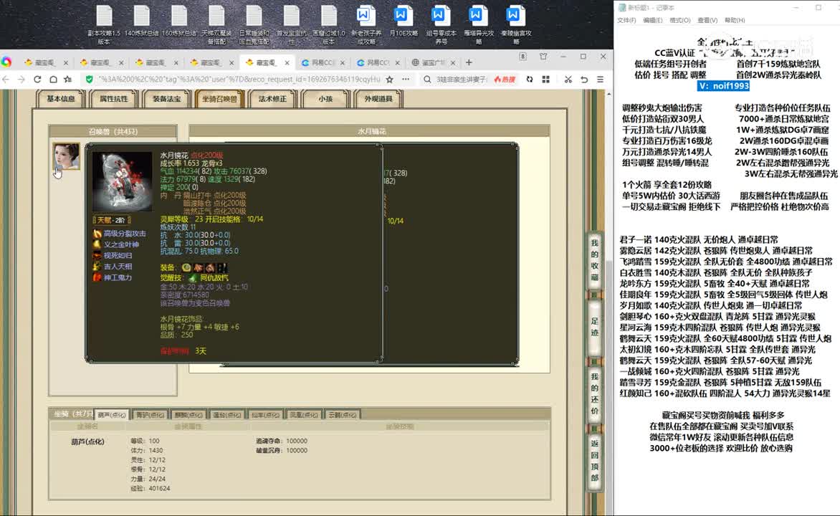The width and height of the screenshot is (840, 516).
Task: Click the browser skin shirt icon
Action: pyautogui.click(x=543, y=57)
